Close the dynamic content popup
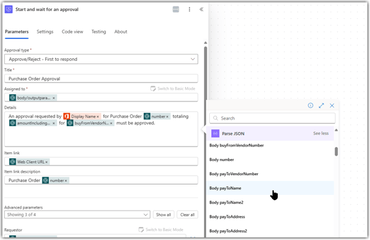Viewport: 370px width, 240px height. pyautogui.click(x=332, y=105)
